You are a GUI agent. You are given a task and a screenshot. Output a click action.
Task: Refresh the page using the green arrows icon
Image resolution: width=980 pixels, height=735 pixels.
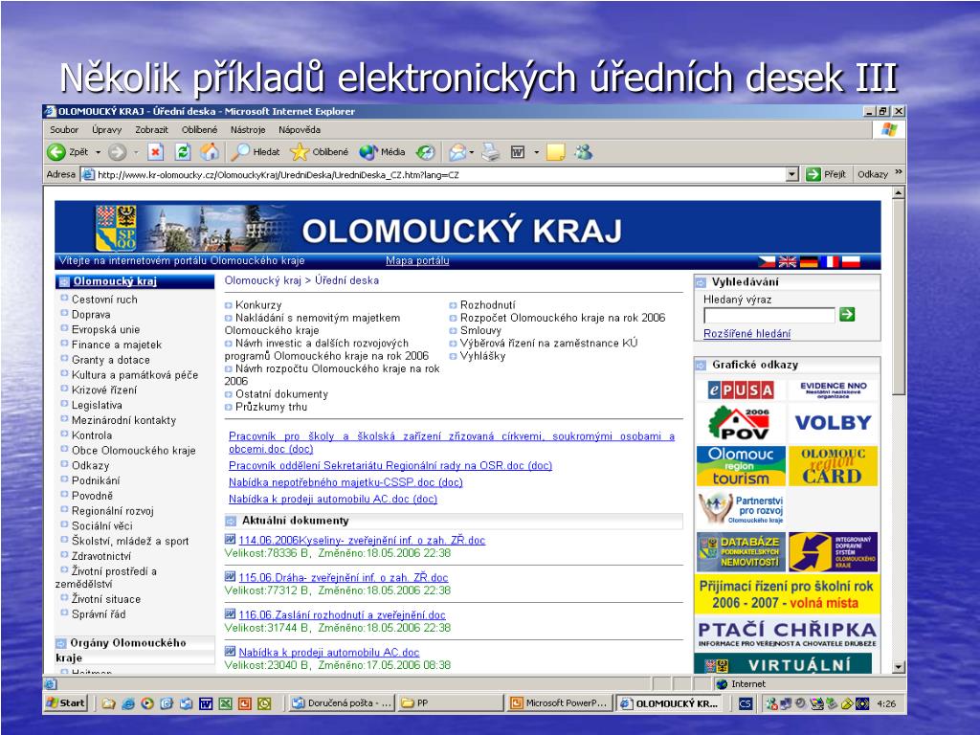click(x=183, y=152)
